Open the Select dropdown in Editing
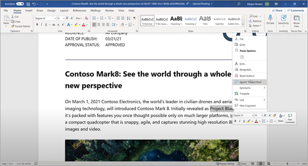The width and height of the screenshot is (308, 166). (x=255, y=26)
